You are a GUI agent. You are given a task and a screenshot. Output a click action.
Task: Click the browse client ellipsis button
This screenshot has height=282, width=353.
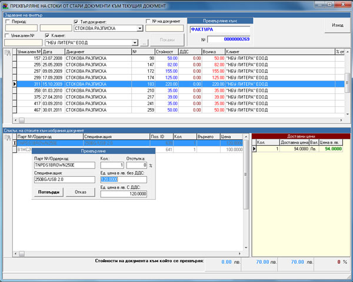coord(145,43)
